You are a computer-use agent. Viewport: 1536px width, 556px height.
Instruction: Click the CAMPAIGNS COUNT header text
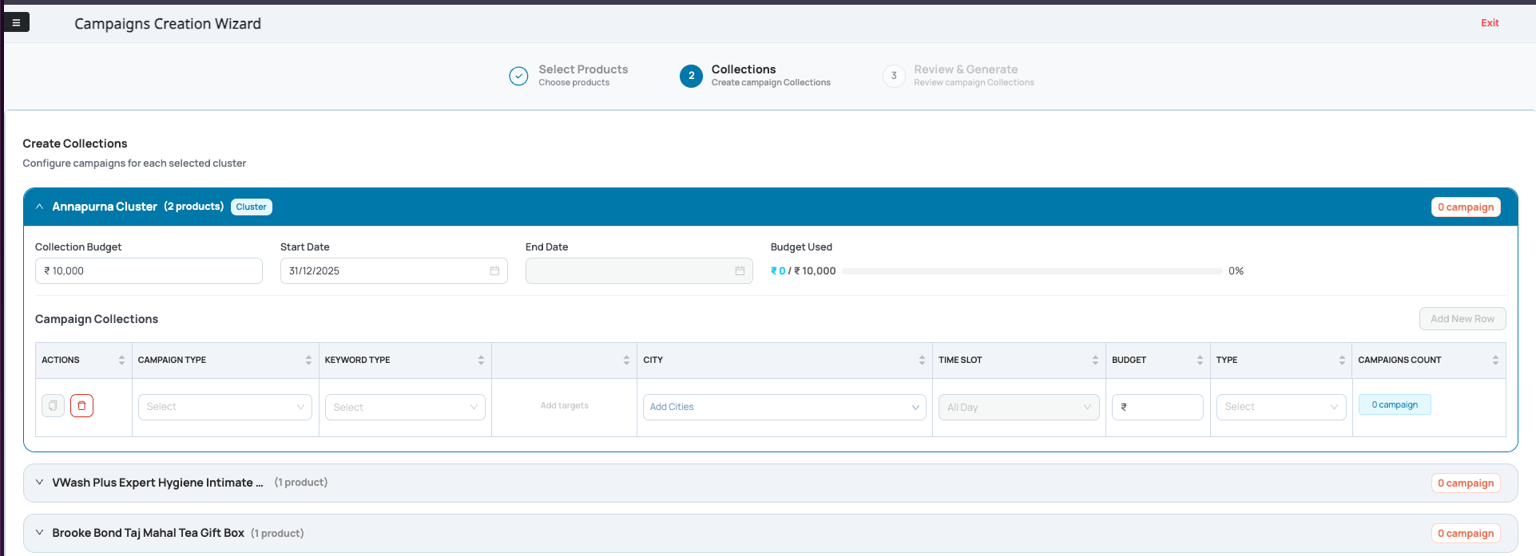click(x=1399, y=361)
